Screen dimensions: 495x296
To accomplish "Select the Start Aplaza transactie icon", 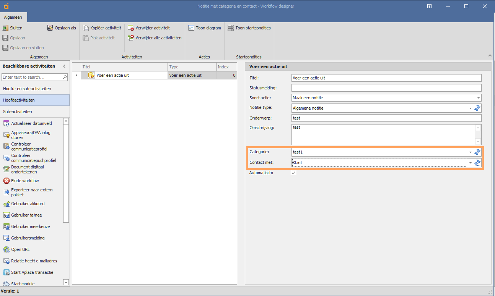I will point(6,272).
